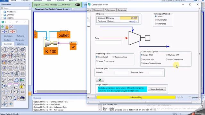The width and height of the screenshot is (205, 115).
Task: Click the Polytropic Efficiency empty field
Action: (x=129, y=21)
